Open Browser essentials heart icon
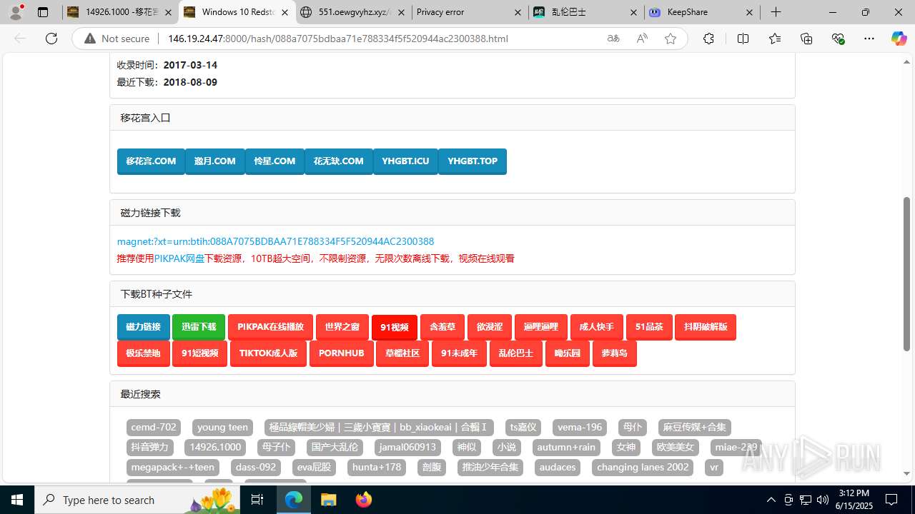The height and width of the screenshot is (514, 915). point(838,39)
